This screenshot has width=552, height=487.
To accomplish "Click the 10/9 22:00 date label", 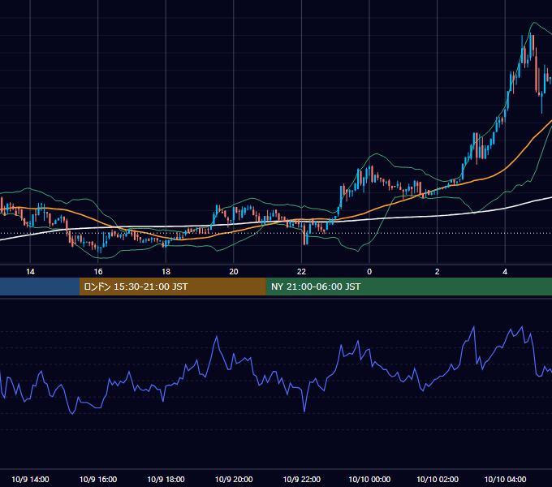I will (x=302, y=479).
